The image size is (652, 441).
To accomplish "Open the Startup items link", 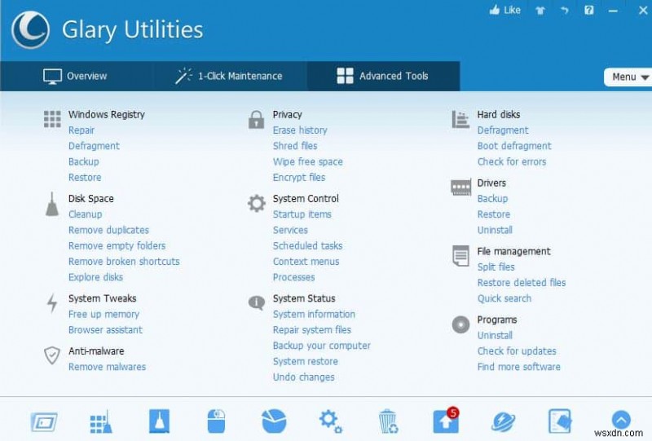I will [302, 214].
